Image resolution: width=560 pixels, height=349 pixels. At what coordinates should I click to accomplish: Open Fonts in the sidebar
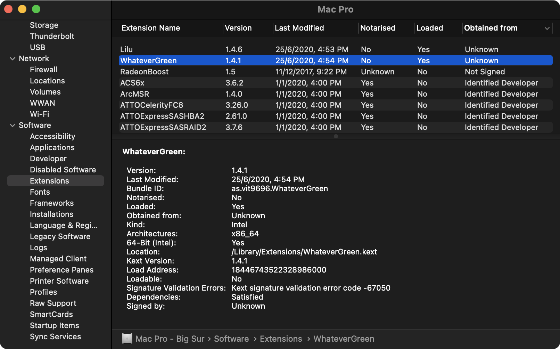pyautogui.click(x=40, y=192)
